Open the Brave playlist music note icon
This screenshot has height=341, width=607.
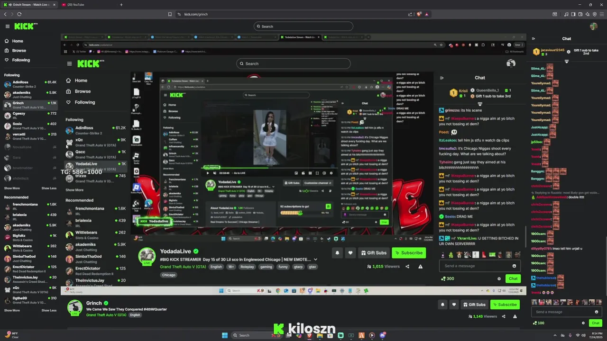click(566, 14)
